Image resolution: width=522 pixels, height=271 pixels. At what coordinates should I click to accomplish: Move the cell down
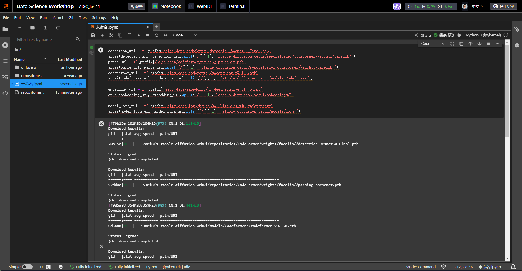pos(479,44)
